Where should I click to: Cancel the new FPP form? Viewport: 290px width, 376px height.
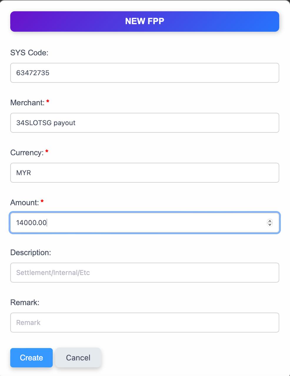click(78, 357)
